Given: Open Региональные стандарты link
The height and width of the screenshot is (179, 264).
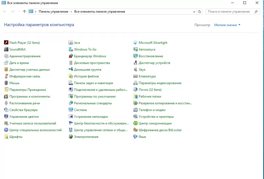Looking at the screenshot, I should [x=93, y=103].
